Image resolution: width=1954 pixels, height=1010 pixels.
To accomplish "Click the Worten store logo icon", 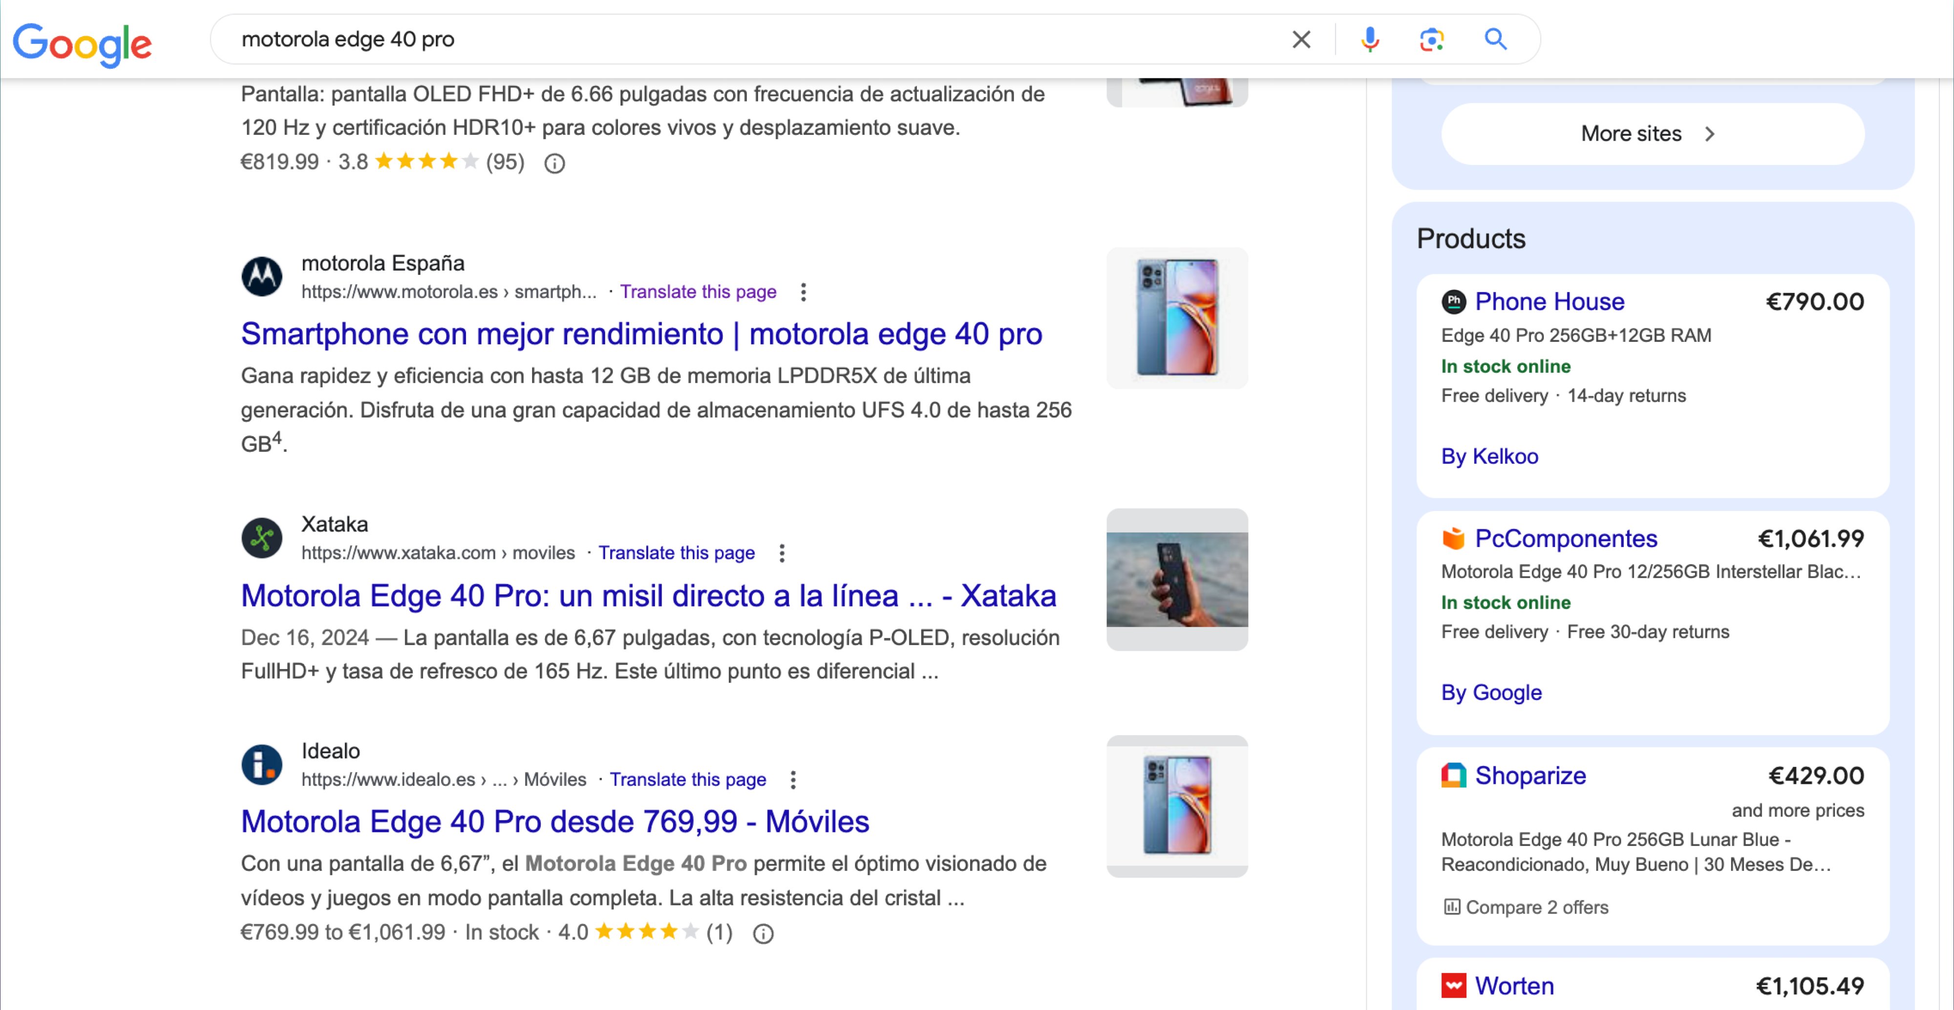I will [x=1453, y=986].
